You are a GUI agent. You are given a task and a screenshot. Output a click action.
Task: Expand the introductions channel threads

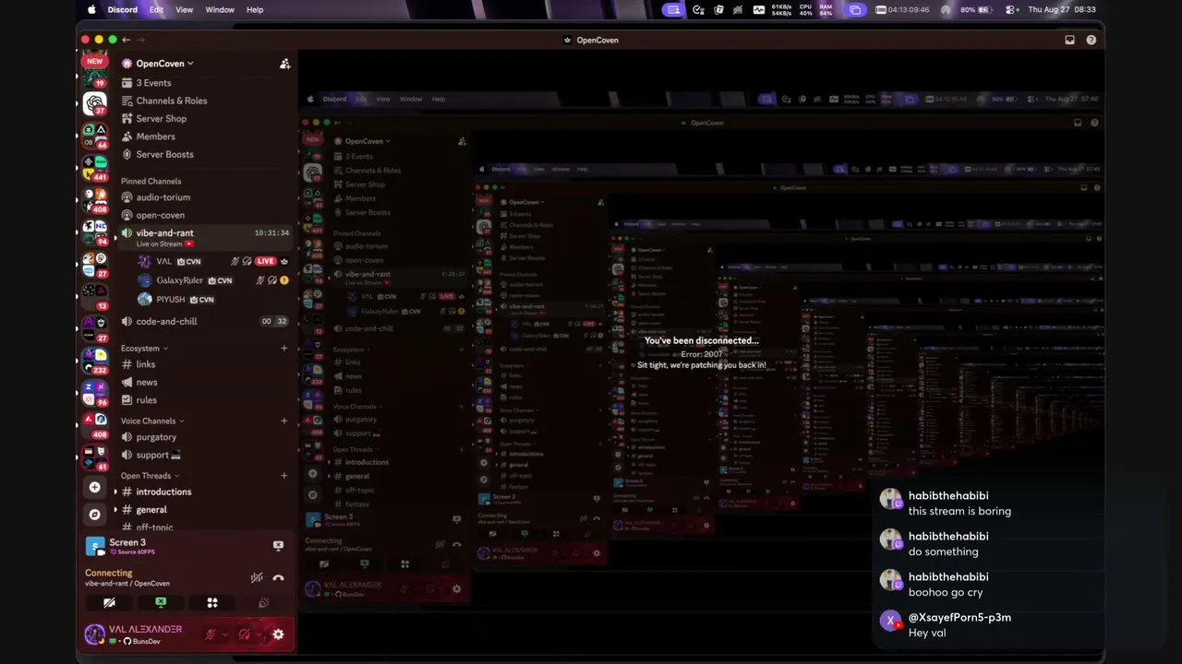(x=115, y=492)
